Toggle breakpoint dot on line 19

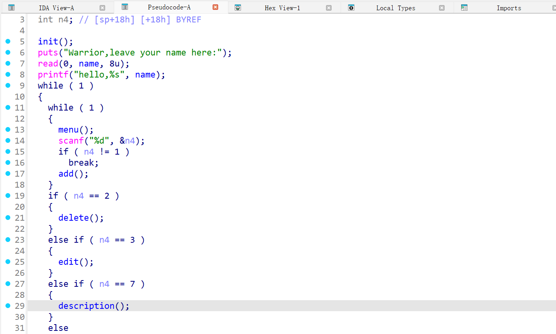[x=8, y=196]
